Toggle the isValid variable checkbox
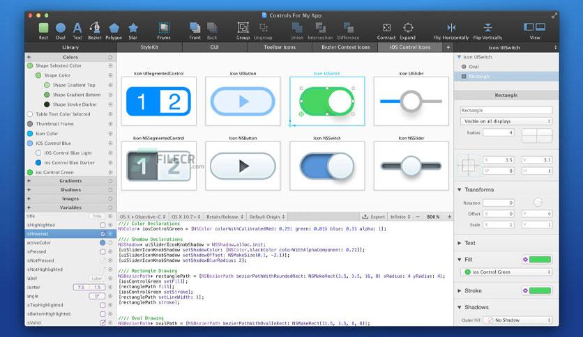Viewport: 583px width, 337px height. (103, 323)
